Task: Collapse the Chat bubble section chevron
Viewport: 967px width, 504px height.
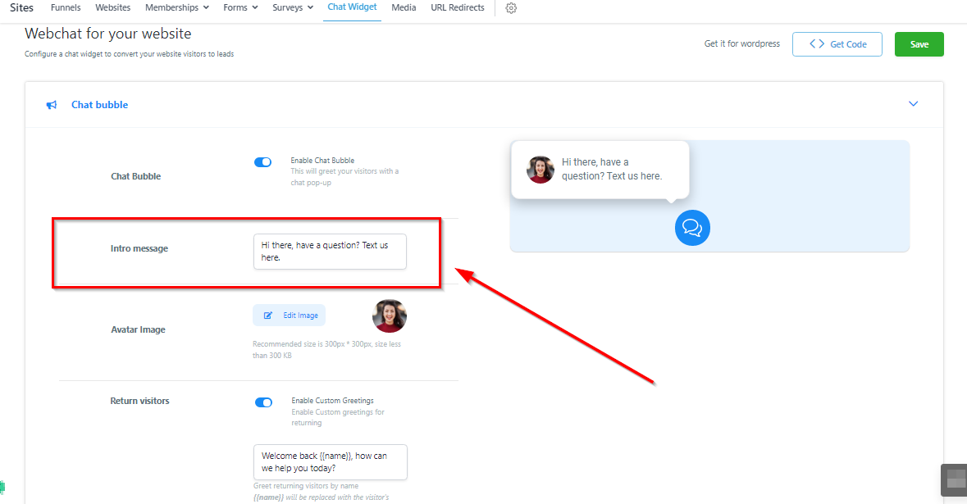Action: (x=913, y=104)
